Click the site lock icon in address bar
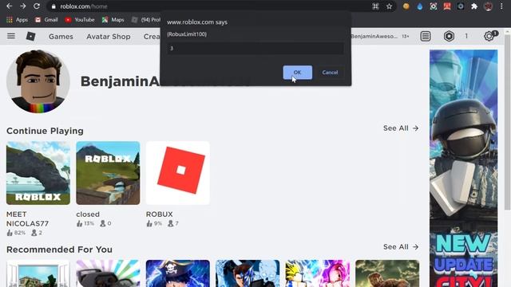 53,6
